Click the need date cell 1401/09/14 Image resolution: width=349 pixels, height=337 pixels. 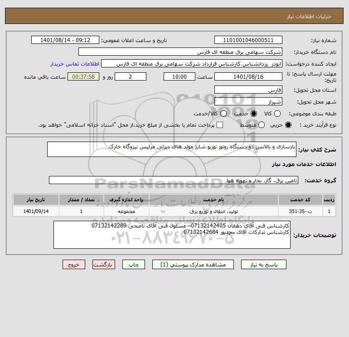pyautogui.click(x=36, y=211)
